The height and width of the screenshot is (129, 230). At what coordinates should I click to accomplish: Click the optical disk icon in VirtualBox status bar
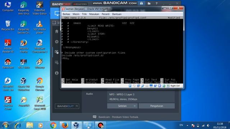[x=134, y=86]
